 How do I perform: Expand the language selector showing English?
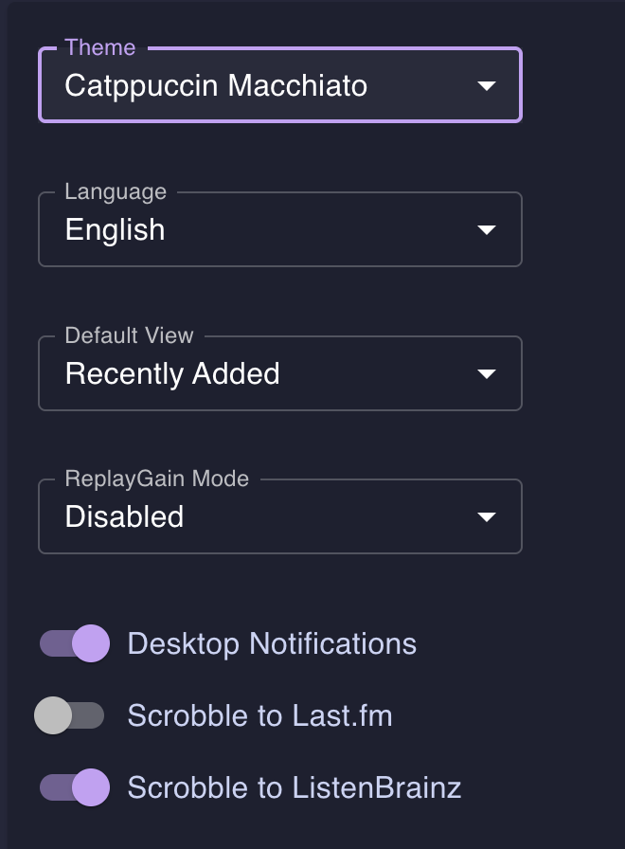tap(265, 230)
